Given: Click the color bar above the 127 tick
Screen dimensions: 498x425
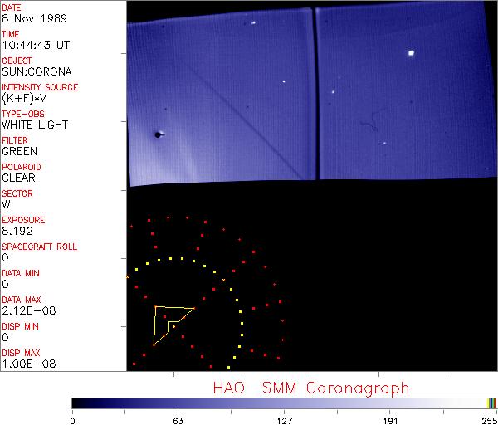Looking at the screenshot, I should (284, 403).
